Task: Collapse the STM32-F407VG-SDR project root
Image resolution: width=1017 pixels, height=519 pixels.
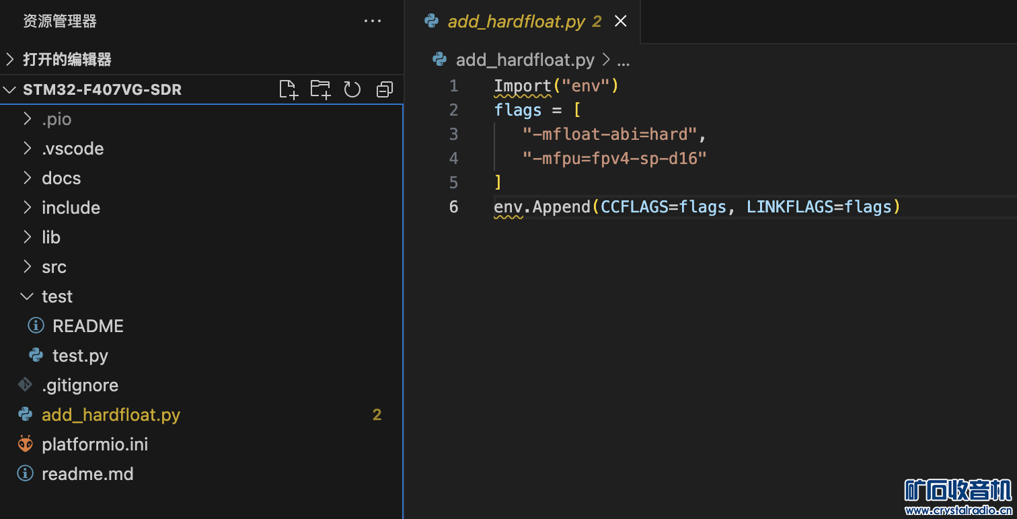Action: [x=102, y=89]
